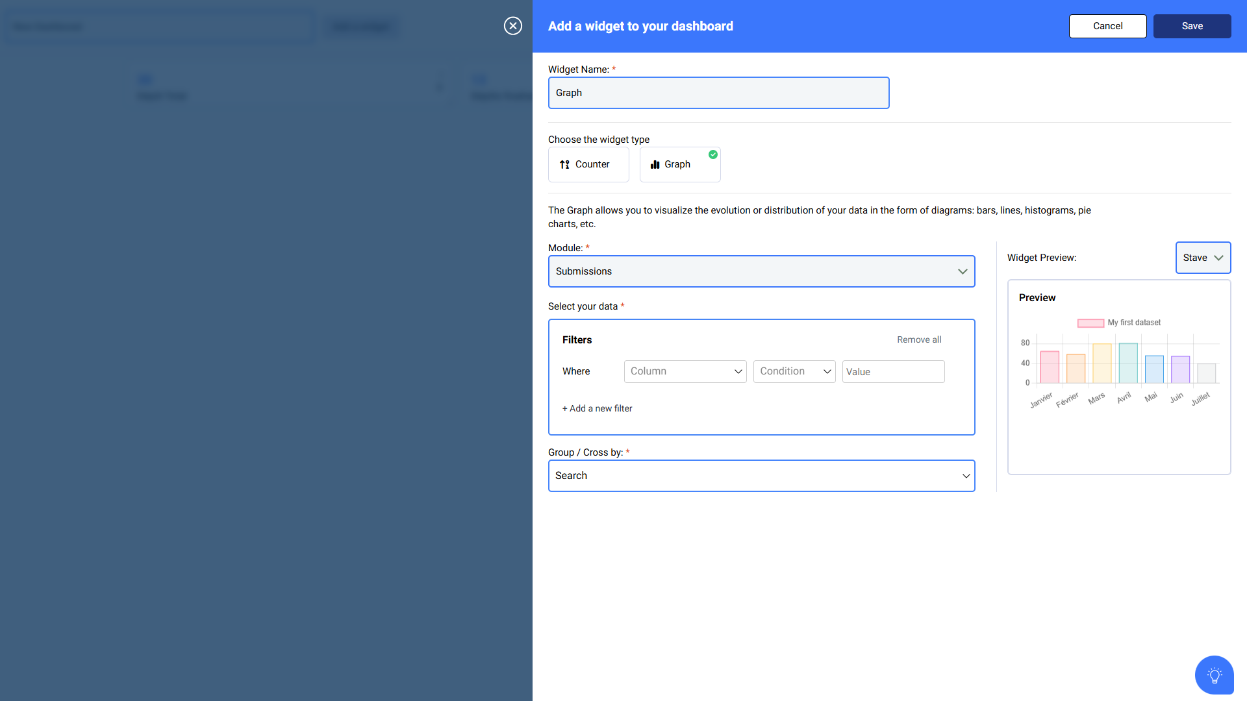1247x701 pixels.
Task: Focus the Widget Name input field
Action: pos(718,93)
